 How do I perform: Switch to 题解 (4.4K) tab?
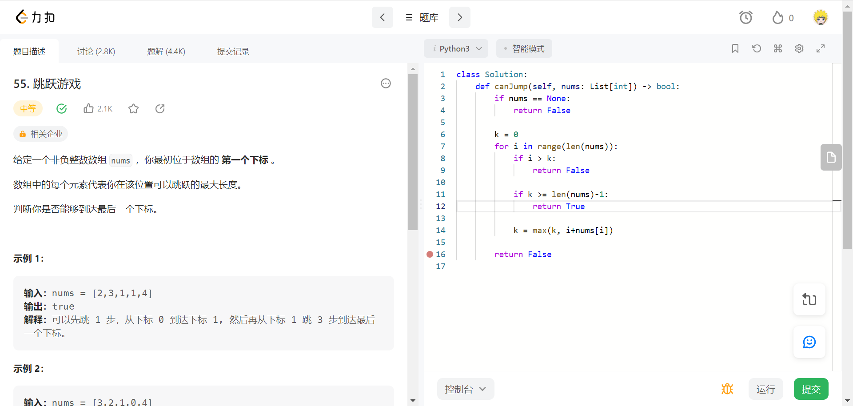click(166, 52)
